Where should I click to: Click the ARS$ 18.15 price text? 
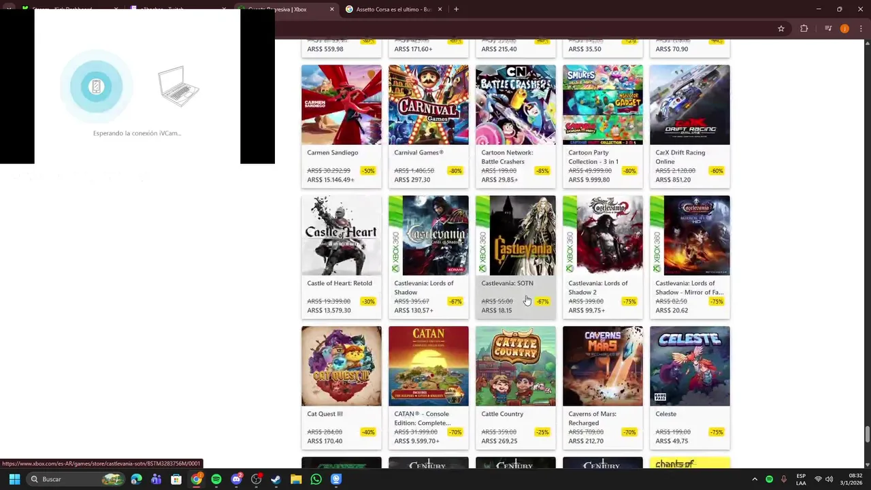coord(497,310)
